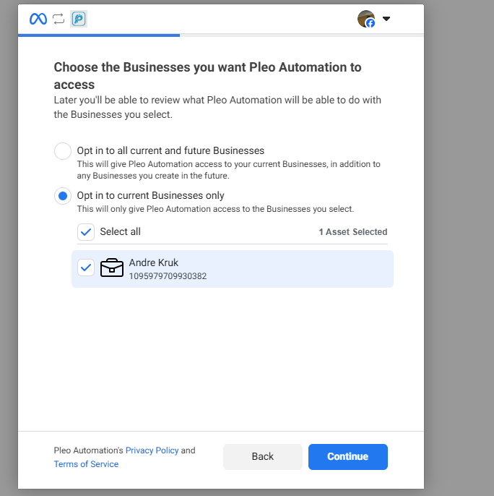Click the Facebook profile avatar
The image size is (494, 496).
[x=366, y=19]
